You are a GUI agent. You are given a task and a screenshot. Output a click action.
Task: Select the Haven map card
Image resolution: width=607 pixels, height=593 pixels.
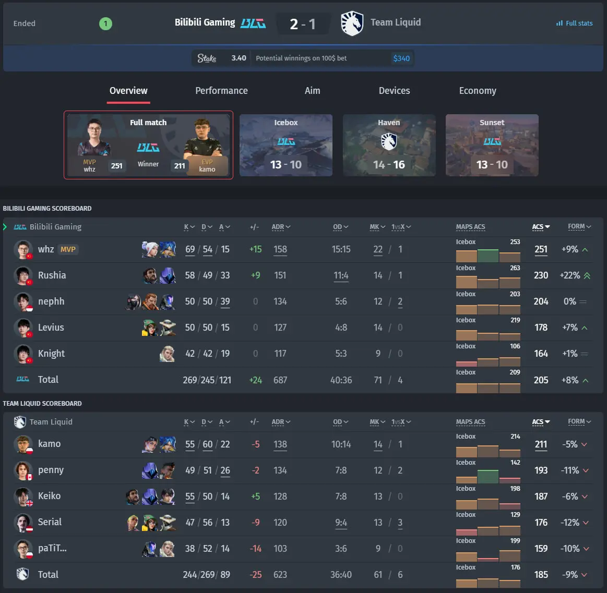tap(389, 145)
